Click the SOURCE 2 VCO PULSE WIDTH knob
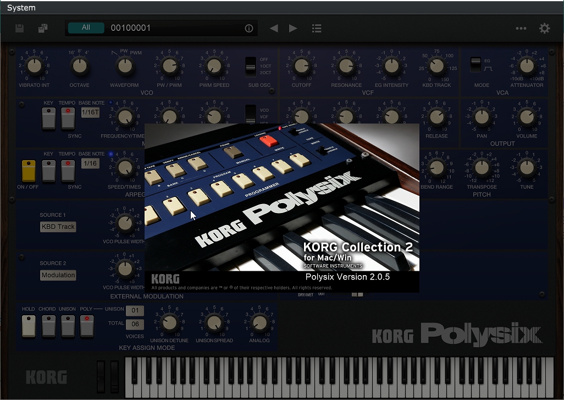This screenshot has height=400, width=564. [x=125, y=269]
